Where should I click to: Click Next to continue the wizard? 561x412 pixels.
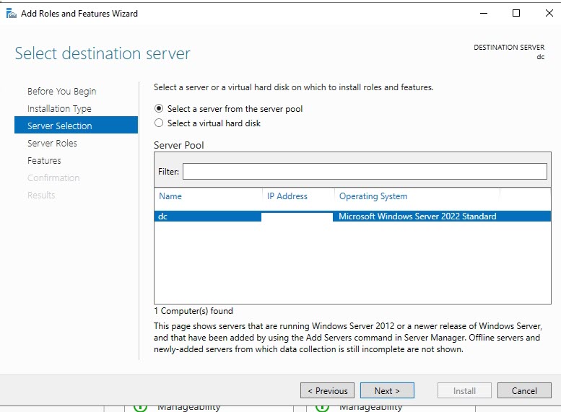[386, 390]
